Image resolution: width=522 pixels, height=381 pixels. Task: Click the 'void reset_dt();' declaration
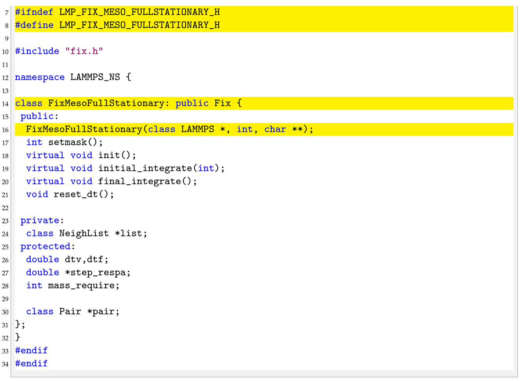70,194
